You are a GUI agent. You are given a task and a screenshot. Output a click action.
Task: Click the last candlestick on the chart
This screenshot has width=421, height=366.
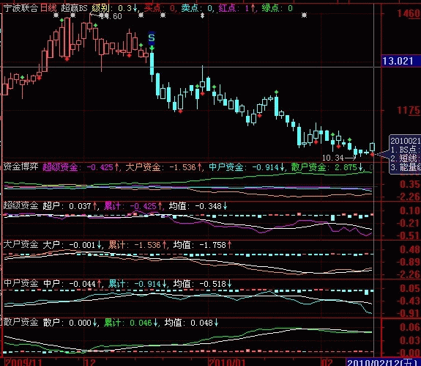click(x=372, y=147)
